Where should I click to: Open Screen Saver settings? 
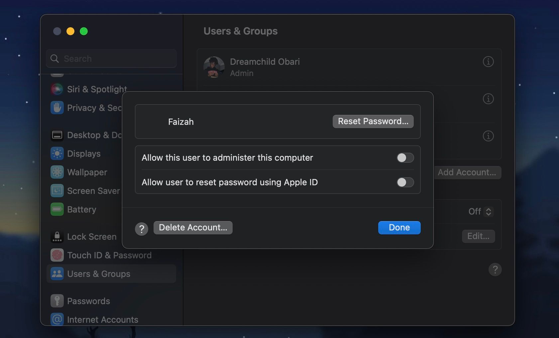93,191
